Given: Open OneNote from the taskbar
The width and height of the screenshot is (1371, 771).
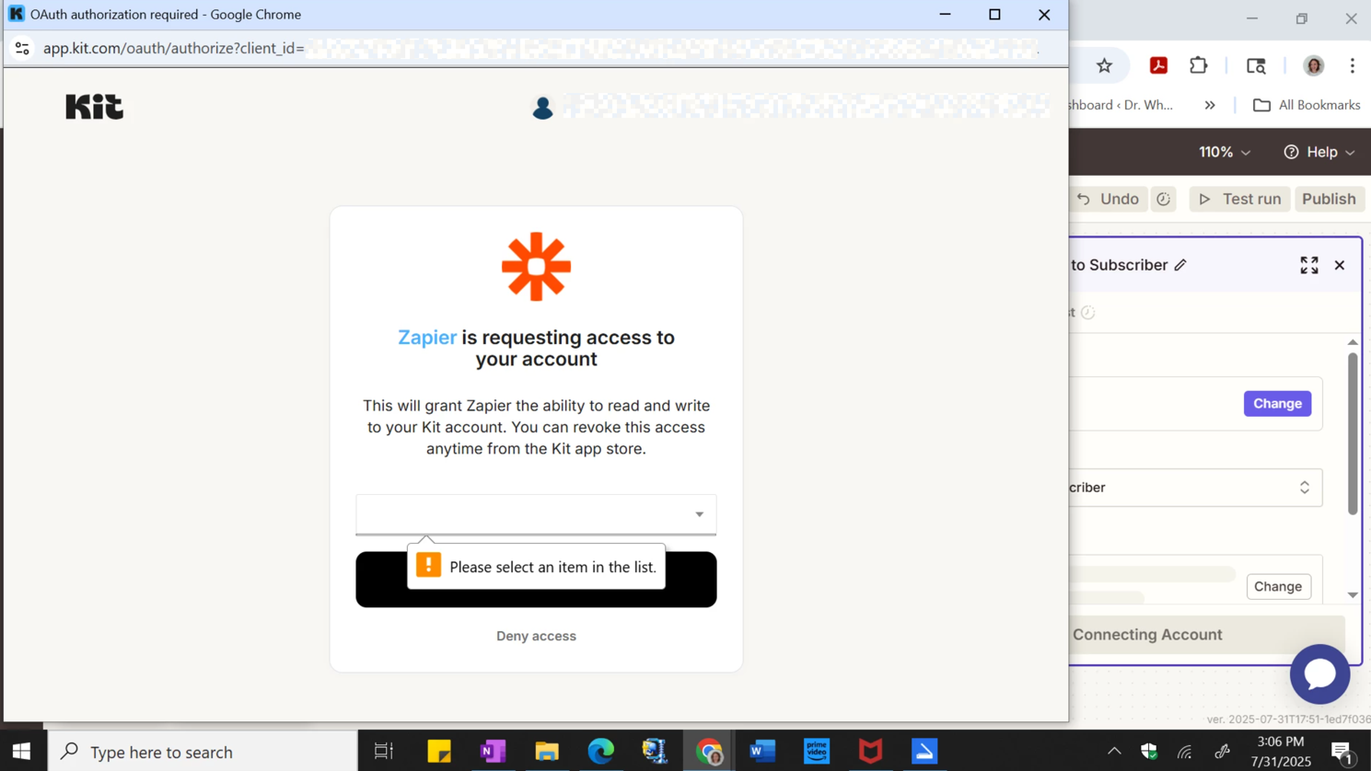Looking at the screenshot, I should pyautogui.click(x=493, y=751).
